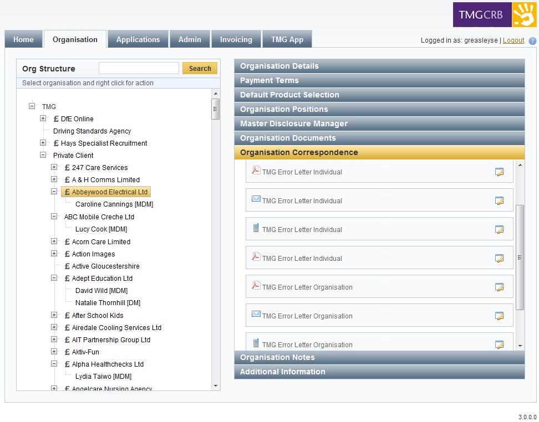539x422 pixels.
Task: Go to the Home tab
Action: 23,39
